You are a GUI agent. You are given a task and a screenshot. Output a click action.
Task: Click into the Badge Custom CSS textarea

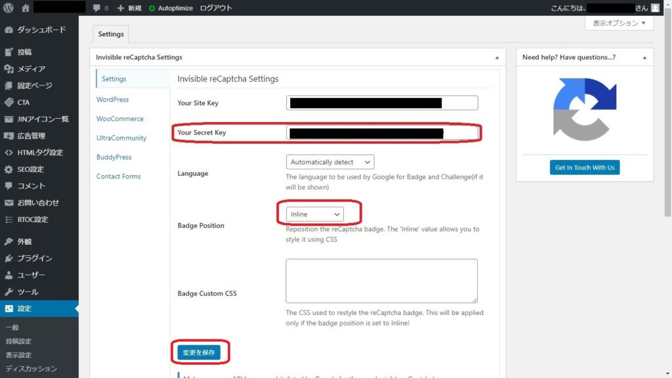[381, 281]
